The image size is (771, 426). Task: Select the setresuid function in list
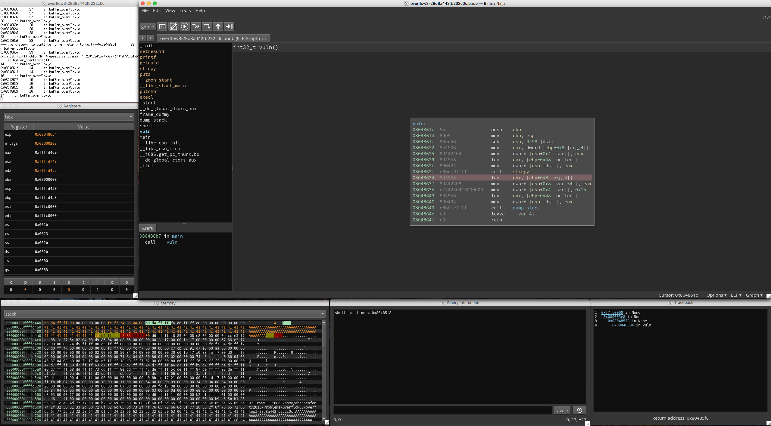pyautogui.click(x=152, y=51)
